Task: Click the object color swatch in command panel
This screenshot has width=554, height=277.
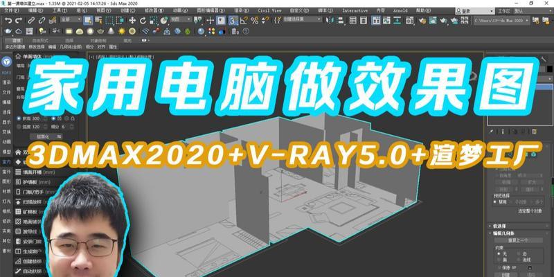Action: click(x=550, y=68)
